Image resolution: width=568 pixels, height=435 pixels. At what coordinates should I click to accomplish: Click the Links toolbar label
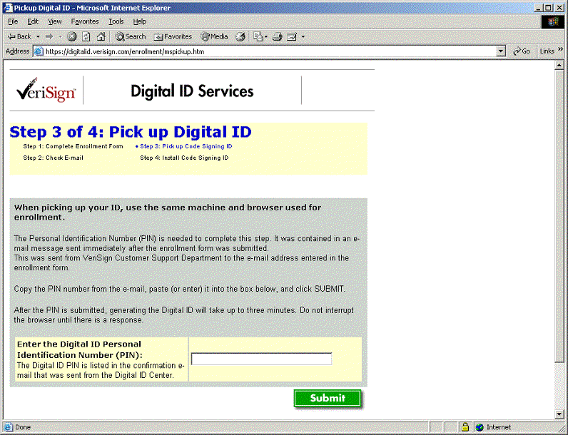point(547,51)
